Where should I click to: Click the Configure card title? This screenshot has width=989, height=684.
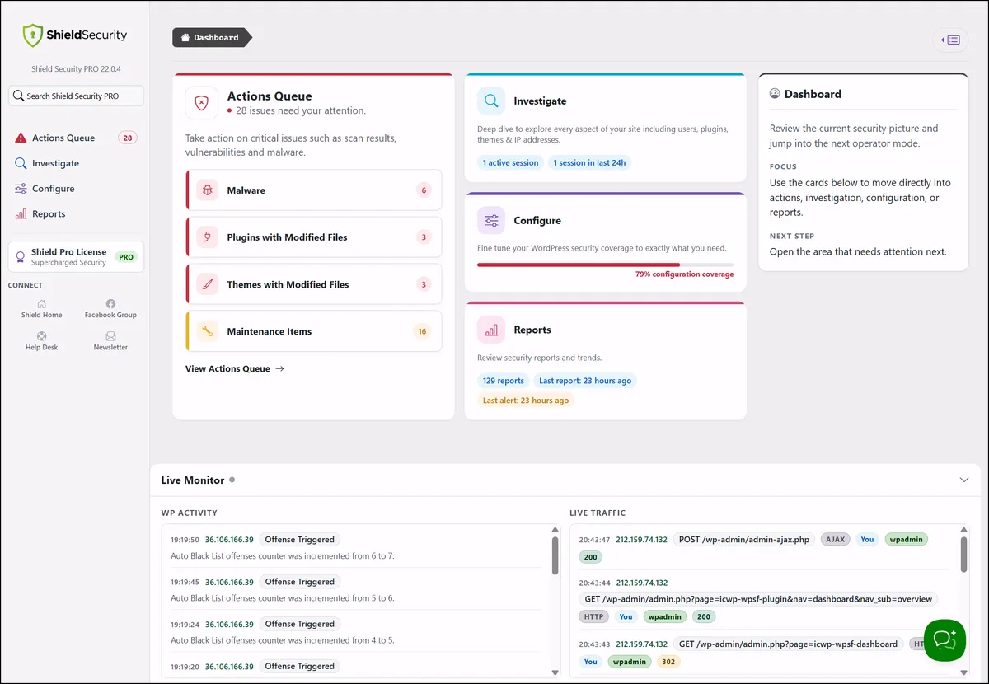click(537, 221)
